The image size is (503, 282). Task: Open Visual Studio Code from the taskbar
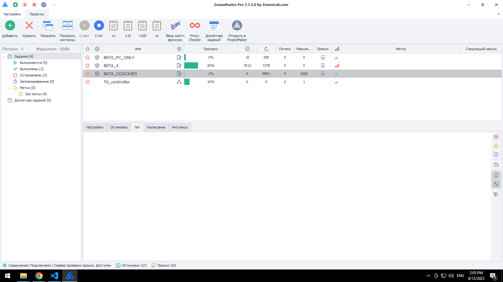[54, 276]
